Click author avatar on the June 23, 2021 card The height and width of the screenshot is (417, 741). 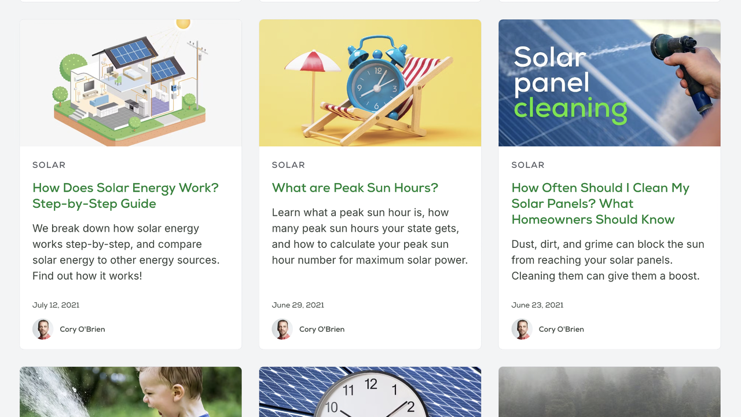coord(522,329)
